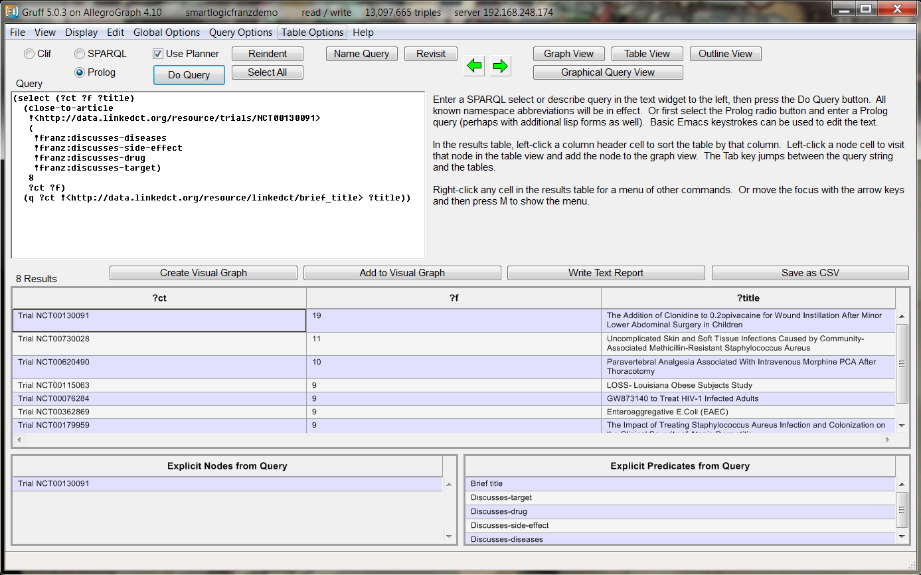Click inside the Prolog query text editor
This screenshot has width=921, height=575.
coord(218,226)
